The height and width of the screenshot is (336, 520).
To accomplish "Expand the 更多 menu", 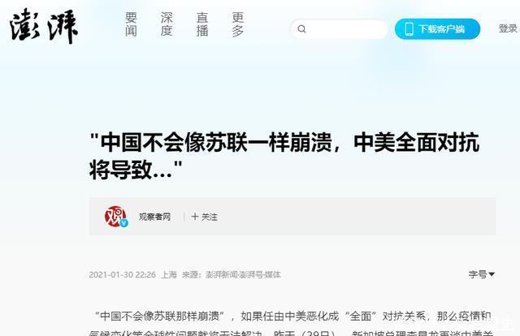I will point(238,24).
